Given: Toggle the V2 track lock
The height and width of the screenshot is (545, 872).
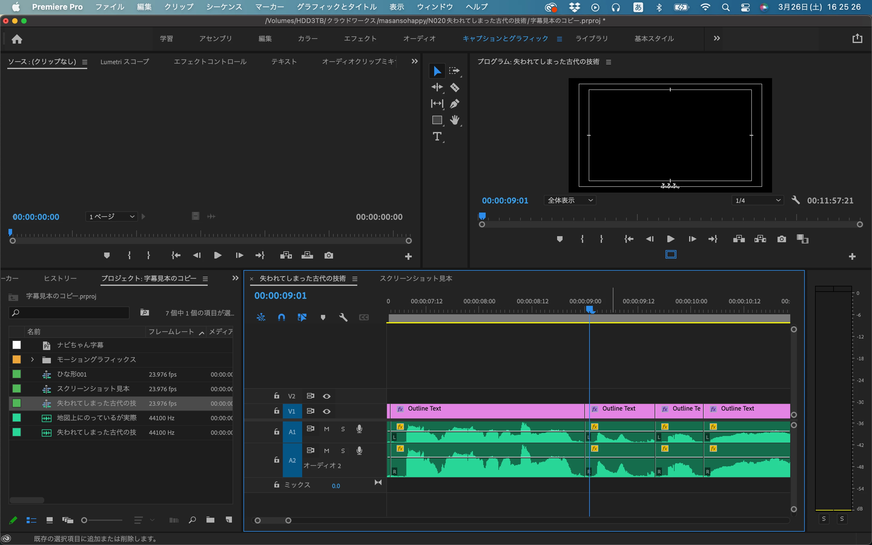Looking at the screenshot, I should click(x=276, y=396).
